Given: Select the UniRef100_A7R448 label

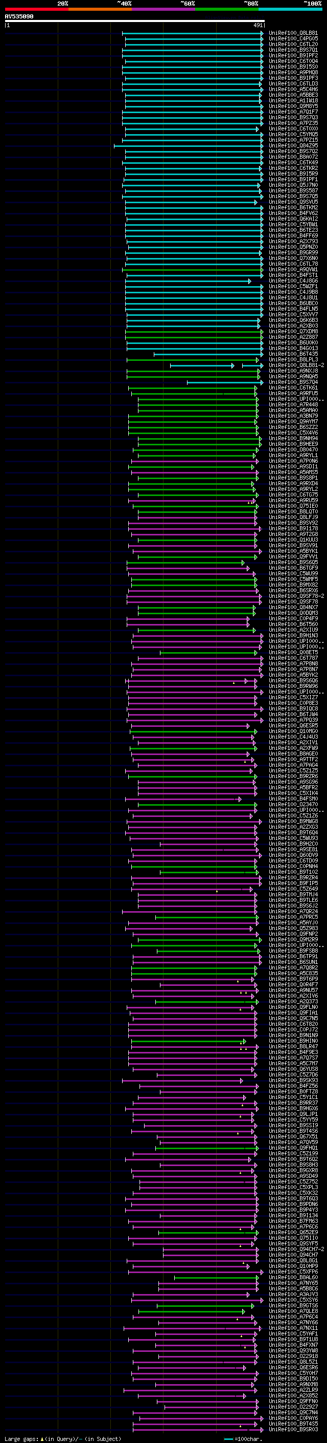Looking at the screenshot, I should click(x=293, y=404).
